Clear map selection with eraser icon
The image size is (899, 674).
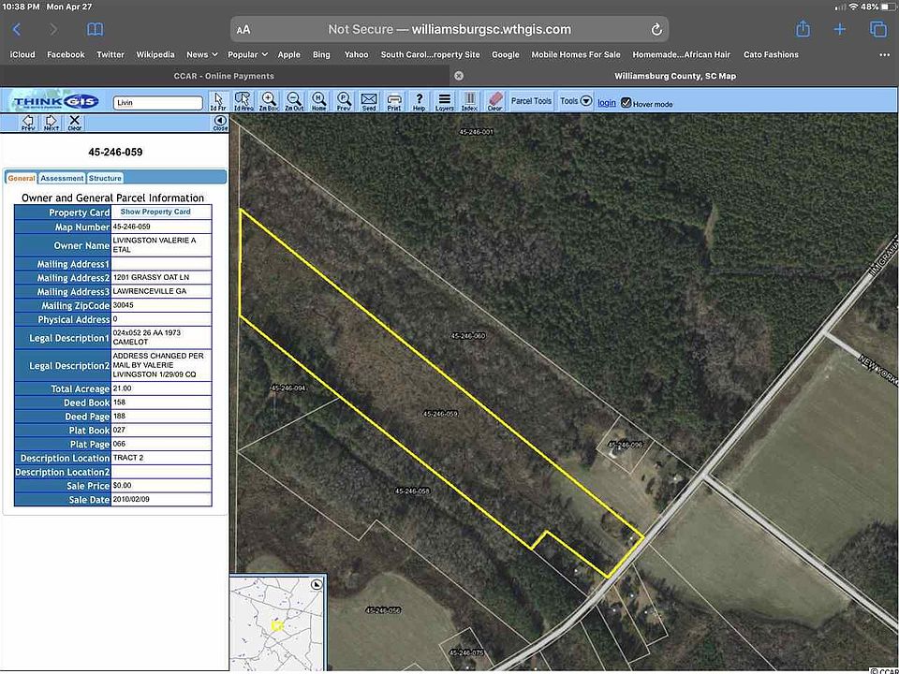click(x=495, y=101)
